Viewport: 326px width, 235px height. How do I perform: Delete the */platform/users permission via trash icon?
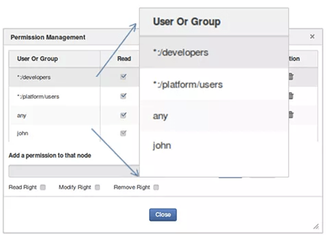(290, 96)
